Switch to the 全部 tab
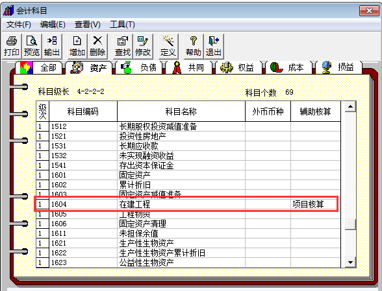Image resolution: width=382 pixels, height=291 pixels. pos(41,67)
